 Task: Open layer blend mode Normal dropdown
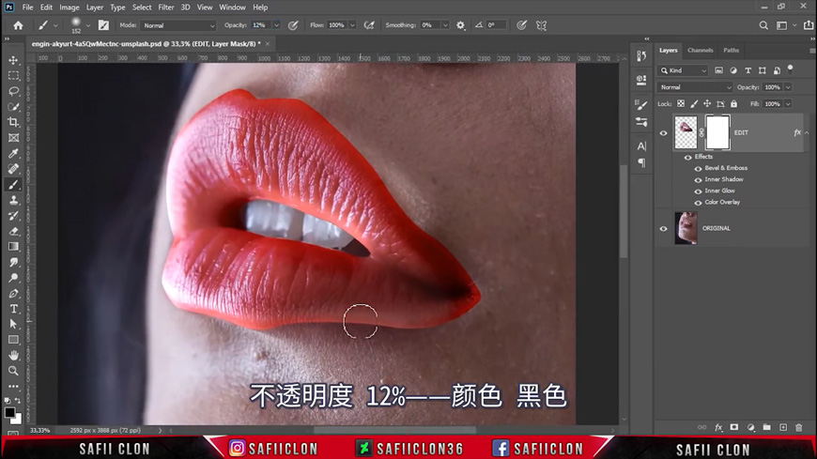point(695,87)
